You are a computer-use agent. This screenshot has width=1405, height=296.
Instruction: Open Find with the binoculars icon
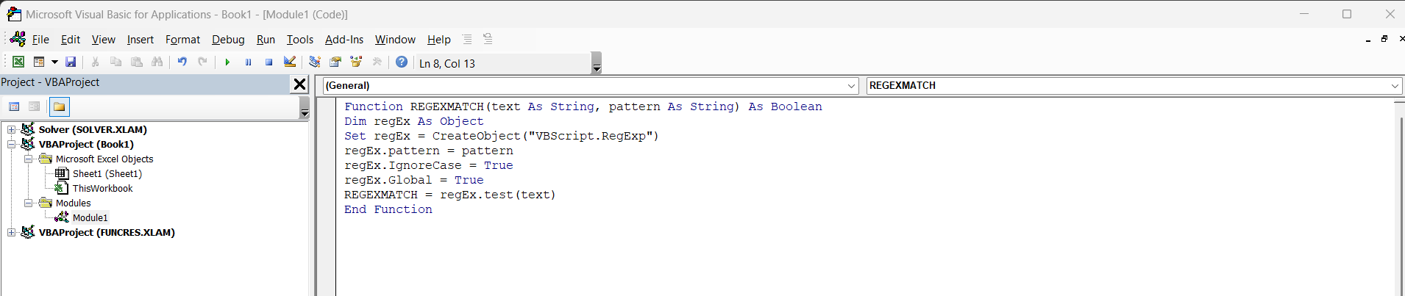pyautogui.click(x=157, y=62)
